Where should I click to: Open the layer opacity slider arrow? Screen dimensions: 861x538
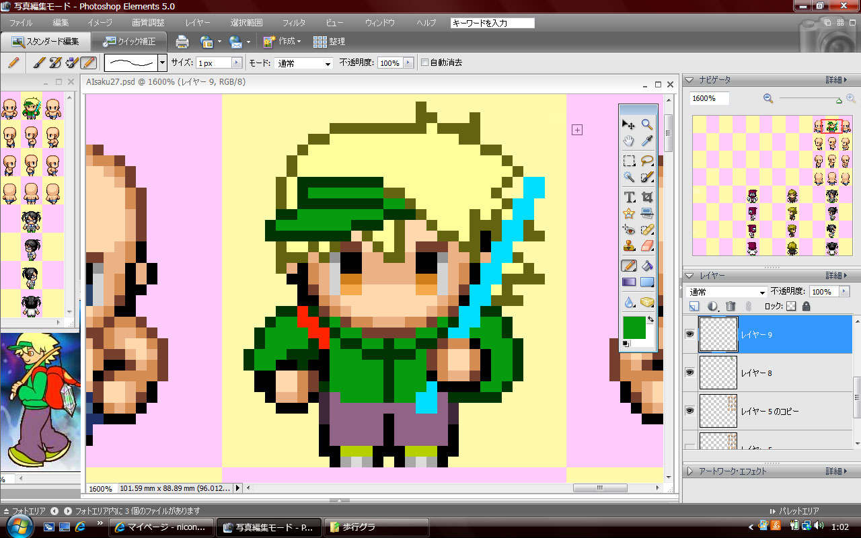coord(844,292)
